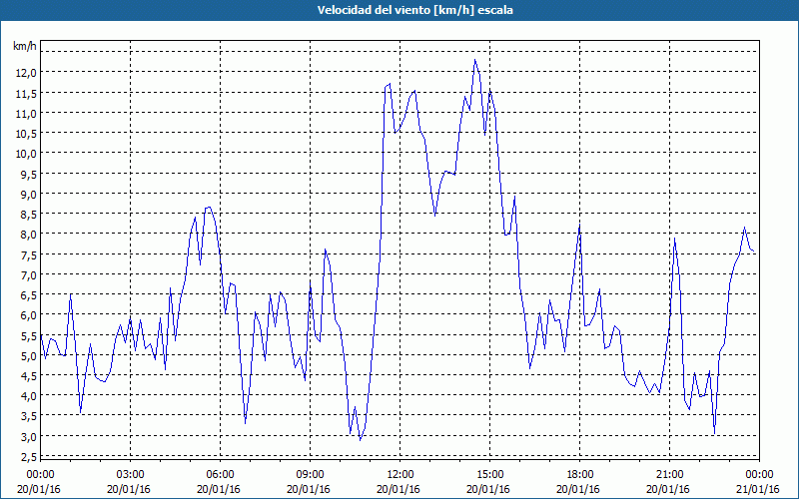This screenshot has height=499, width=799.
Task: Click the "03:00" time label
Action: pos(131,475)
